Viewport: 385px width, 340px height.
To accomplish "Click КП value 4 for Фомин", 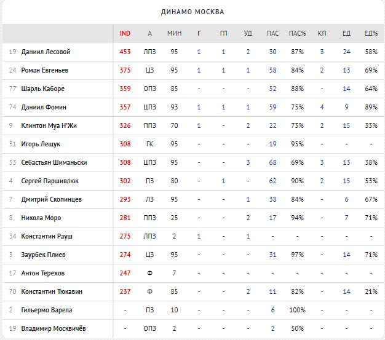I will point(322,107).
